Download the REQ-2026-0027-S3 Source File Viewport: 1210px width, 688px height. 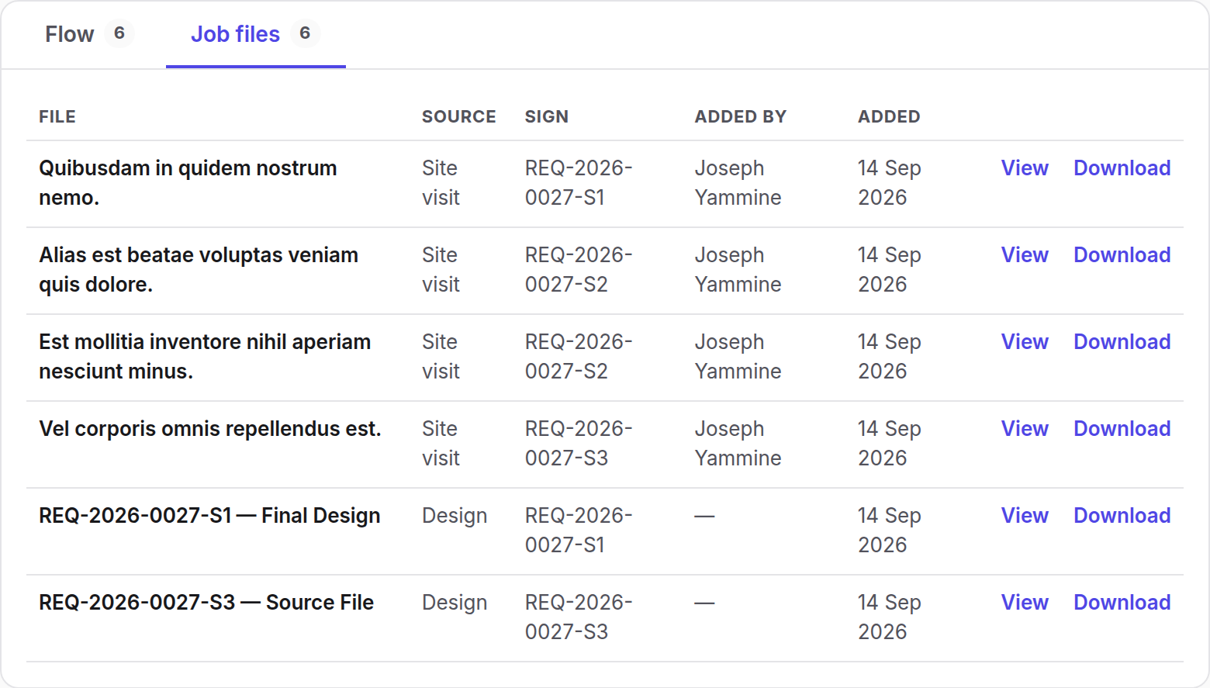[1122, 603]
